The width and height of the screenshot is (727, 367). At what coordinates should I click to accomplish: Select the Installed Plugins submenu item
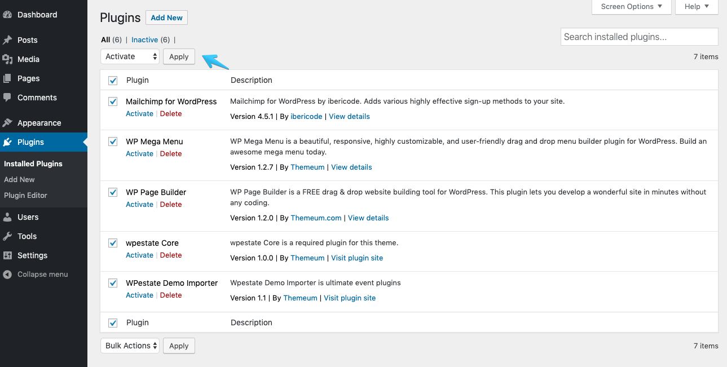click(33, 163)
